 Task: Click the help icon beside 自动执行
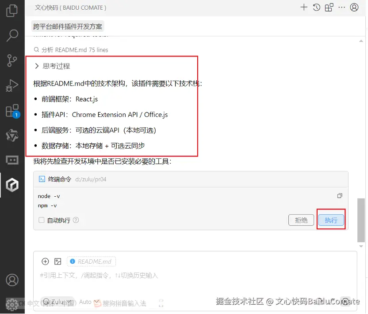coord(76,220)
